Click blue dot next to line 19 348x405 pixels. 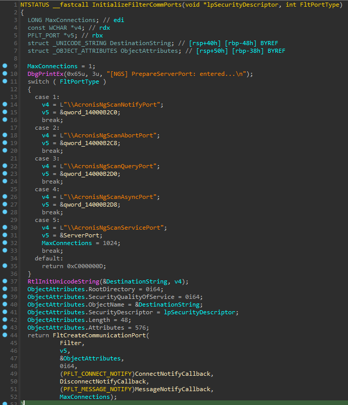click(x=5, y=143)
